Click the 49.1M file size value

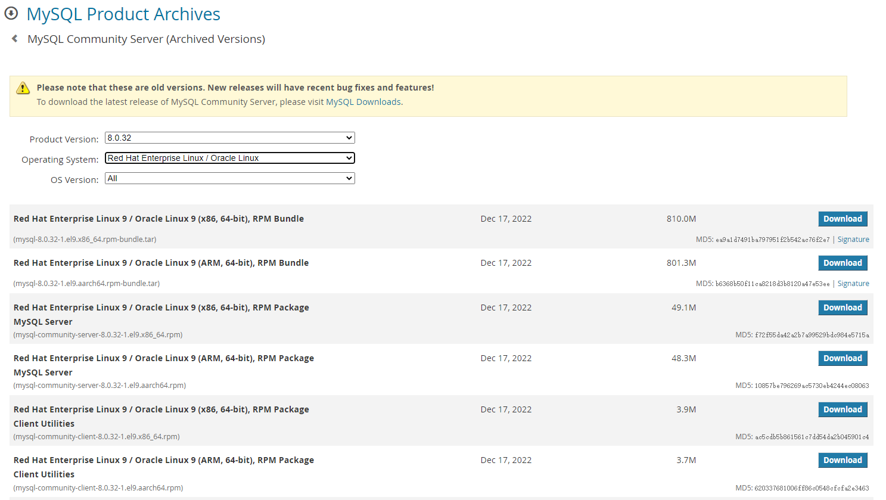pos(683,308)
